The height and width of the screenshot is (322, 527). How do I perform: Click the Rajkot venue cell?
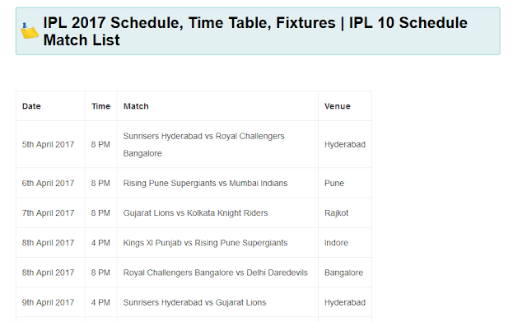pyautogui.click(x=337, y=213)
